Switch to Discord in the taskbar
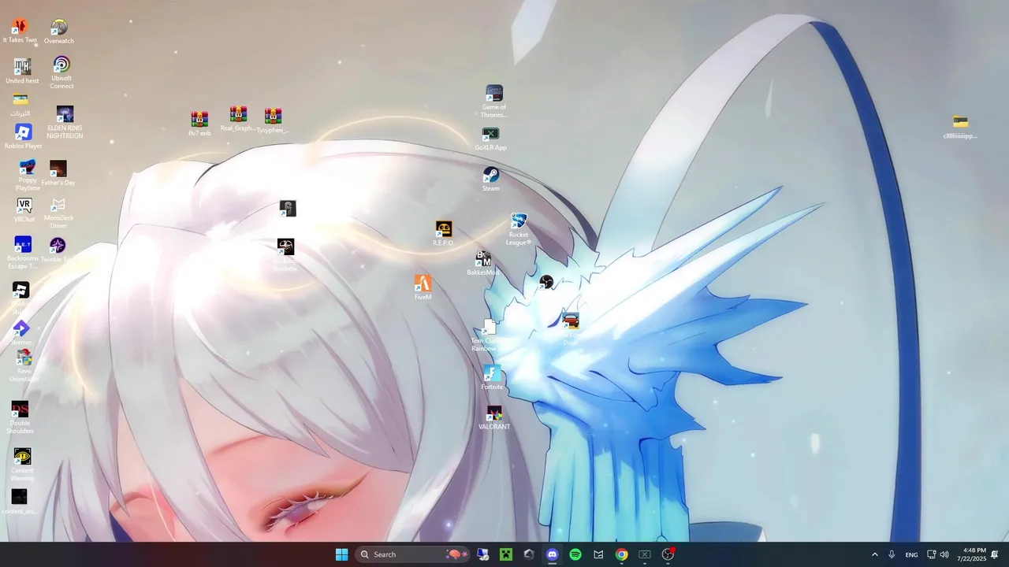Screen dimensions: 1009x567 click(x=552, y=554)
